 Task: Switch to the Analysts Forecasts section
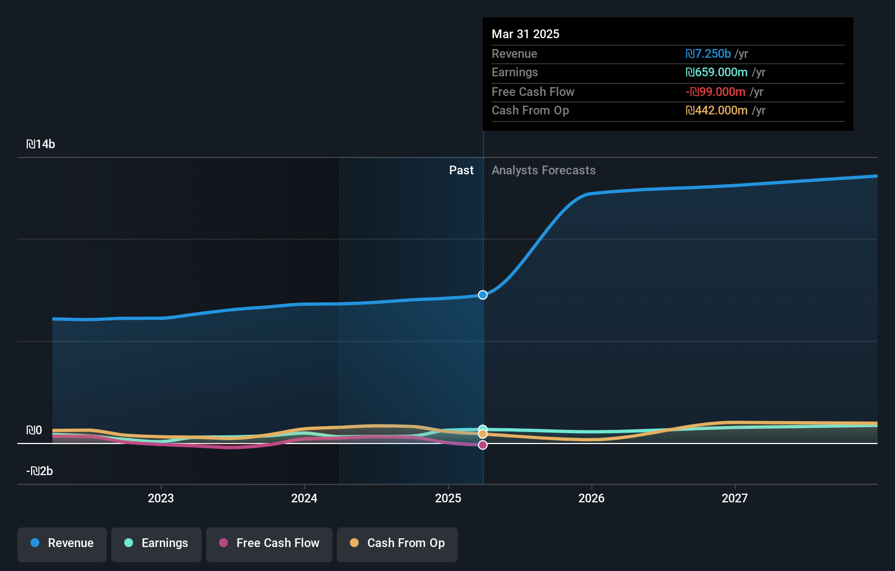coord(543,170)
